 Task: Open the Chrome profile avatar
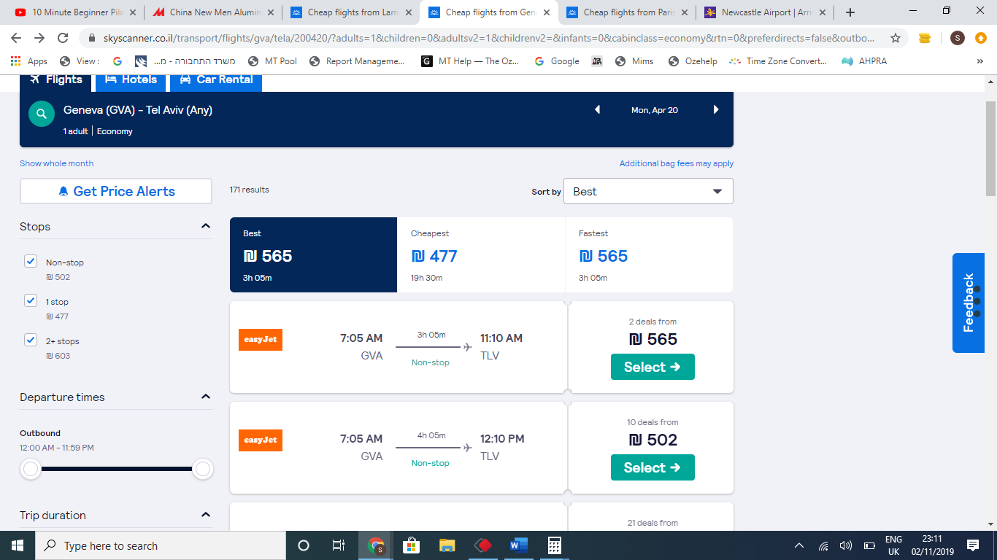tap(958, 38)
